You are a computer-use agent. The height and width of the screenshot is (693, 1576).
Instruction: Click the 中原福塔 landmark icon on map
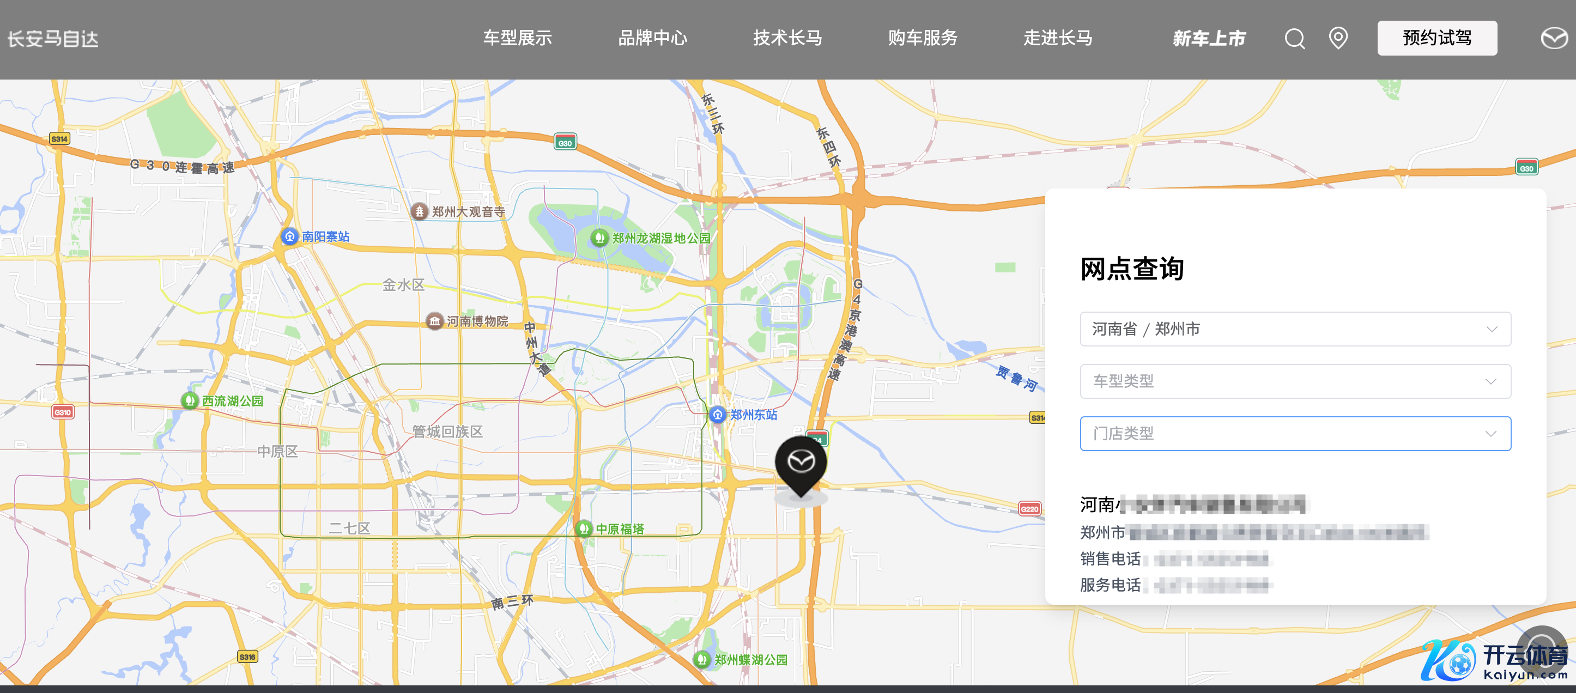click(584, 528)
